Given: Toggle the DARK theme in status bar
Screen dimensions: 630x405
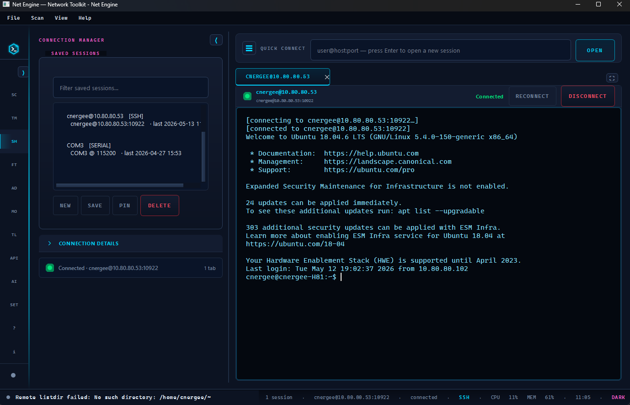Looking at the screenshot, I should coord(618,397).
